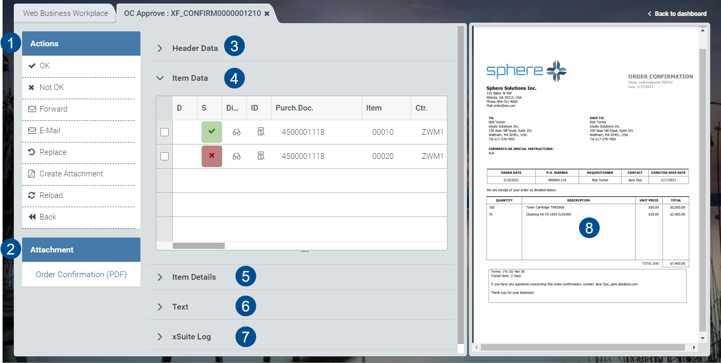Select the checkbox on item 00020 row
This screenshot has width=721, height=363.
point(164,156)
